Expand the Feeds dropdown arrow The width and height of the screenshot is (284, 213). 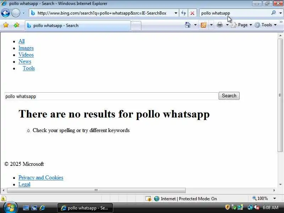(x=211, y=25)
